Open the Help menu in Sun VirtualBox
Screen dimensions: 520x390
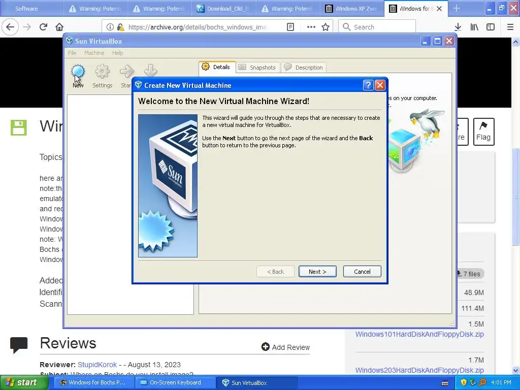coord(117,53)
